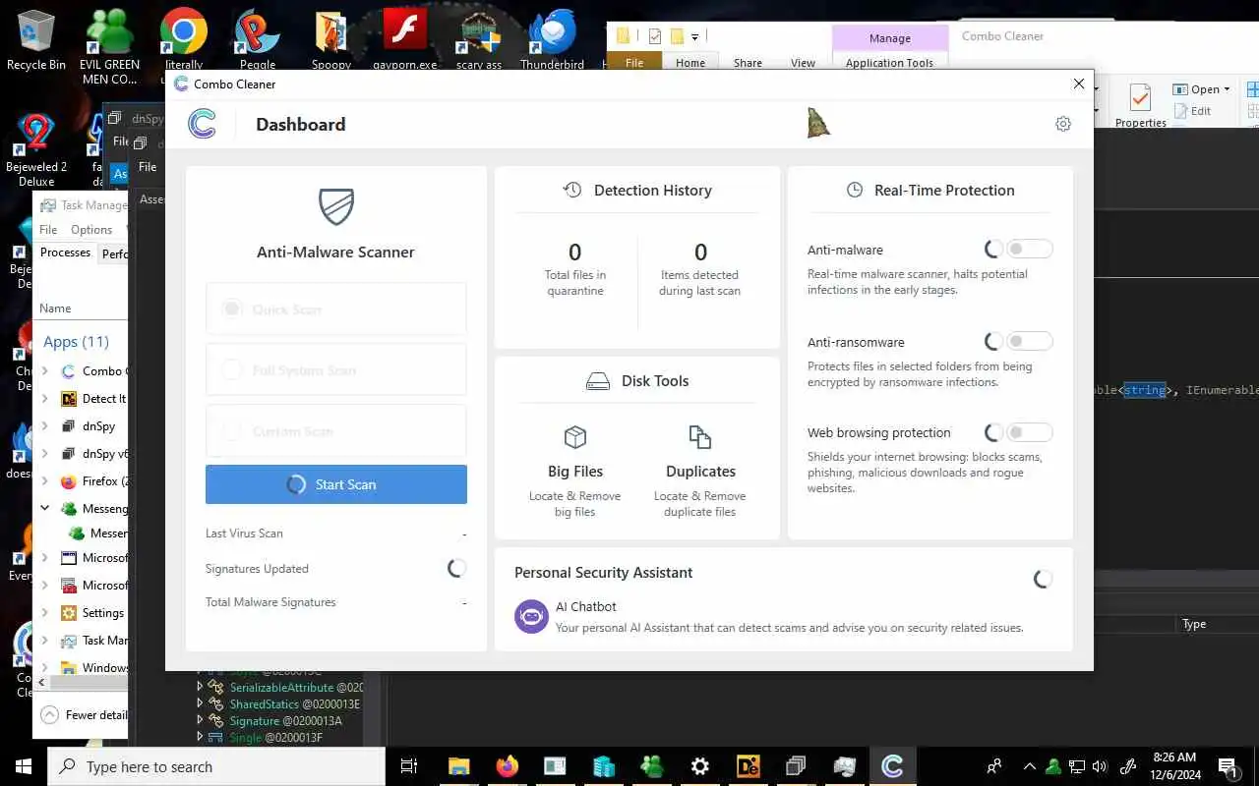Open Options menu in Task Manager
Screen dimensions: 1259x786
pyautogui.click(x=91, y=229)
